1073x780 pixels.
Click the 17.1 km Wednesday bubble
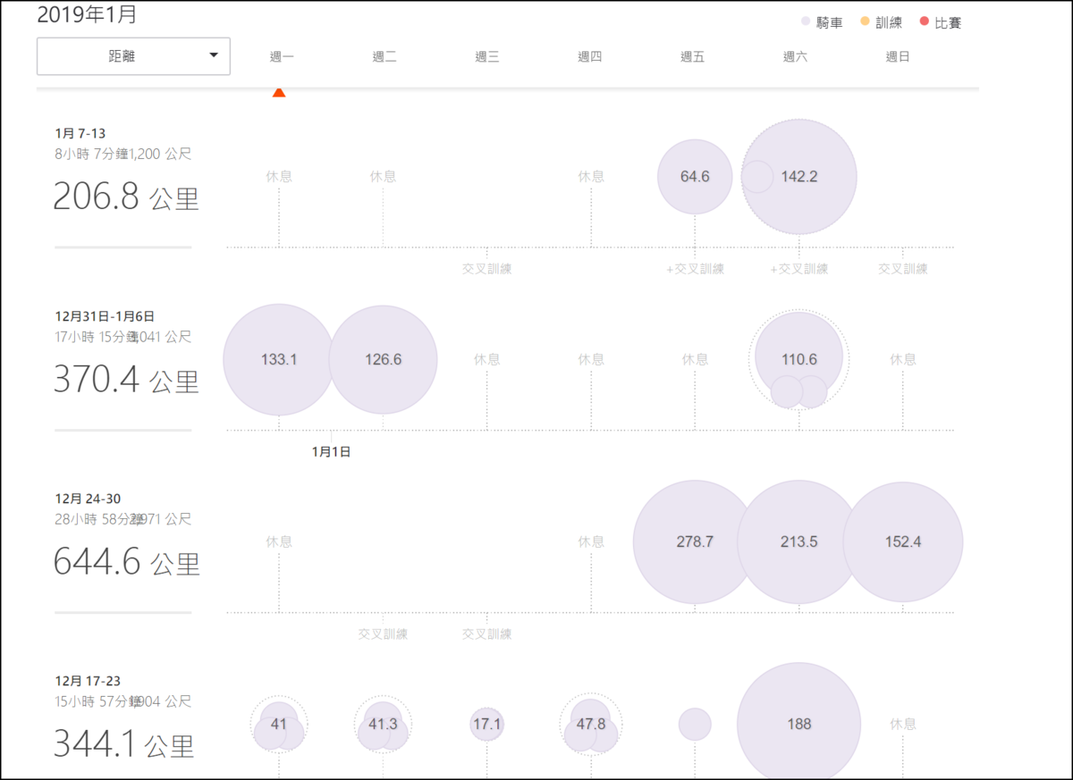coord(486,725)
